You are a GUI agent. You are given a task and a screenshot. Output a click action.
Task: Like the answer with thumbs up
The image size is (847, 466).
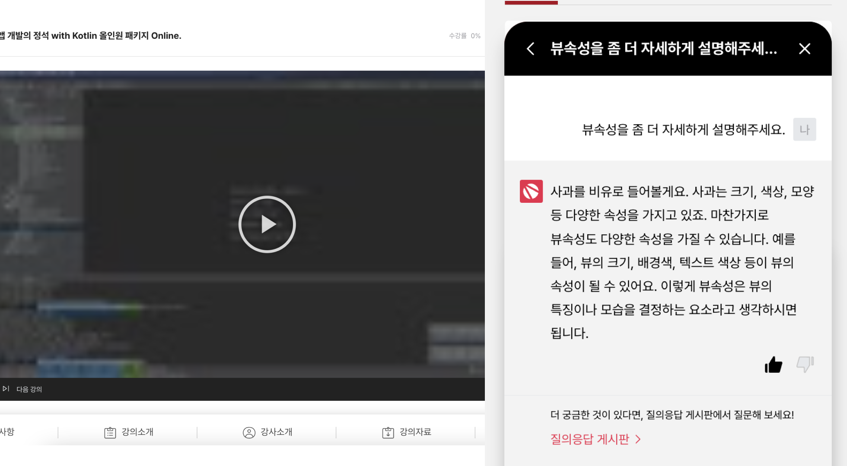[x=774, y=365]
